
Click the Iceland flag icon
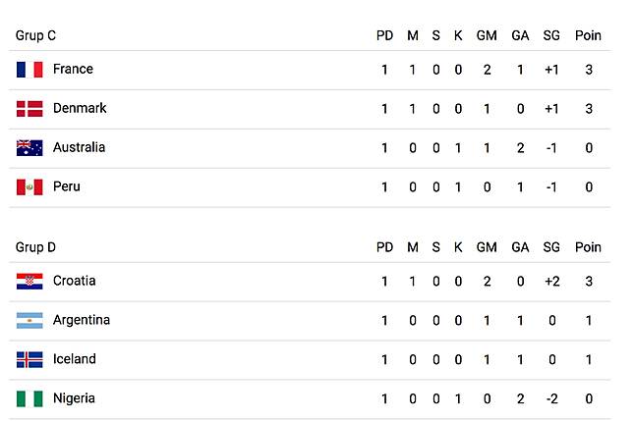coord(29,359)
